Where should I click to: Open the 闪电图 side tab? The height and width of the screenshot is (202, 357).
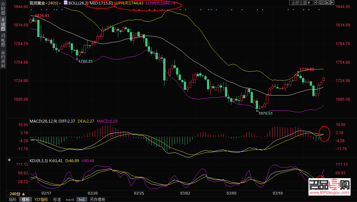(x=3, y=40)
